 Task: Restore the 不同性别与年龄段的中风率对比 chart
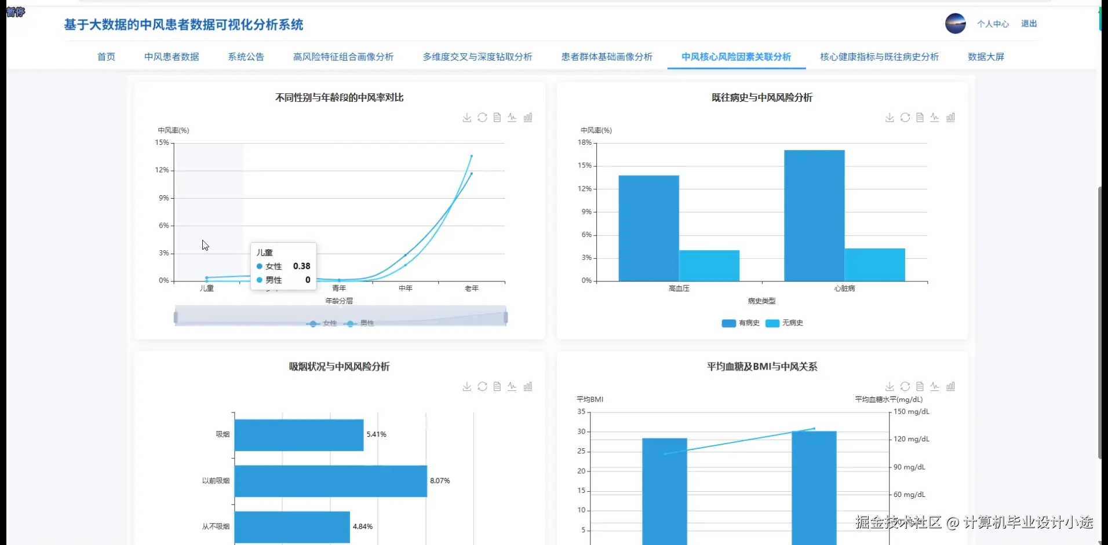(482, 117)
